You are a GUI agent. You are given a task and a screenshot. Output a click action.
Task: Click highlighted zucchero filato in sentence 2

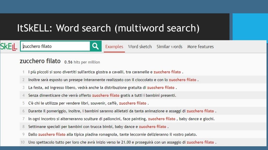click(182, 80)
